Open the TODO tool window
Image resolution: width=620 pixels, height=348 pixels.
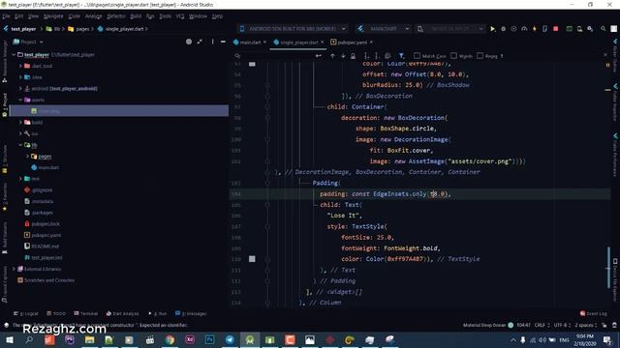(x=56, y=313)
